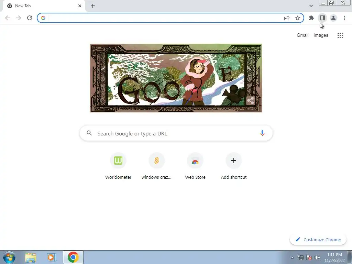
Task: Show hidden system tray icons
Action: 292,257
